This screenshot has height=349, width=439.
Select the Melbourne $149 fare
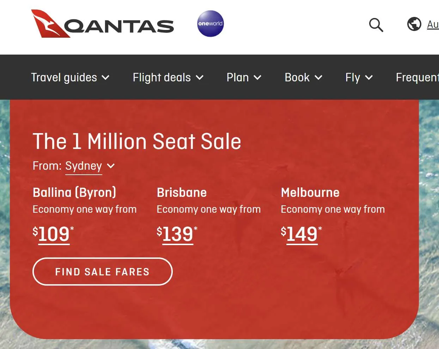(302, 234)
